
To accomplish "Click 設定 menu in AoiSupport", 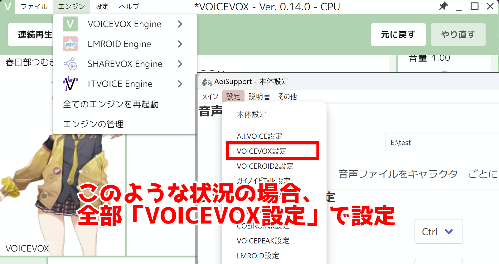I will pyautogui.click(x=233, y=97).
